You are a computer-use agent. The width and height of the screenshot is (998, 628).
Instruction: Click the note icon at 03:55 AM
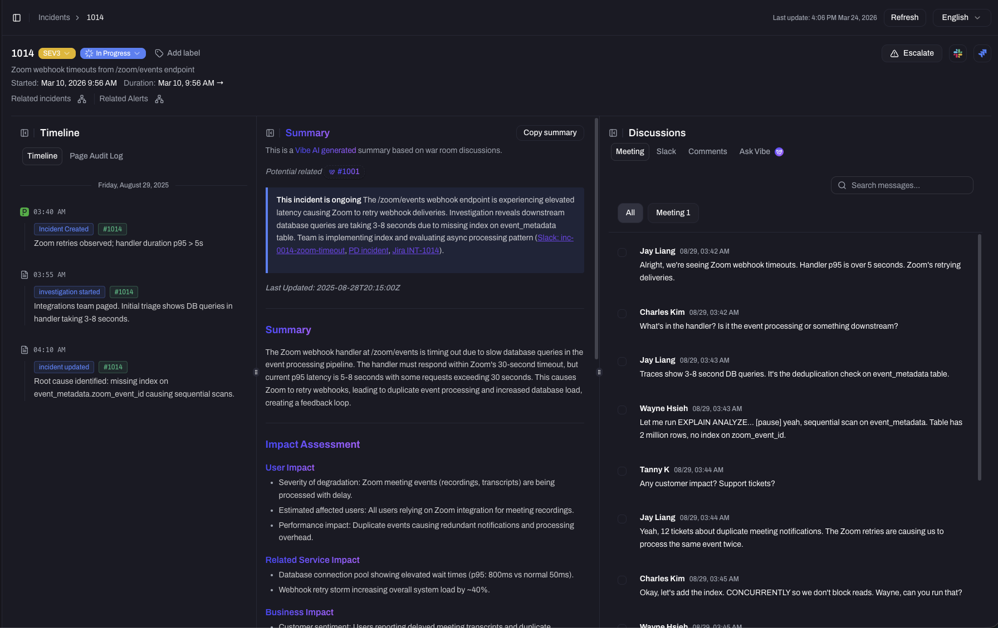(x=25, y=275)
